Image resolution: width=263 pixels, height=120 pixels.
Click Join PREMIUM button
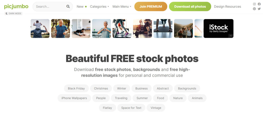pyautogui.click(x=151, y=6)
